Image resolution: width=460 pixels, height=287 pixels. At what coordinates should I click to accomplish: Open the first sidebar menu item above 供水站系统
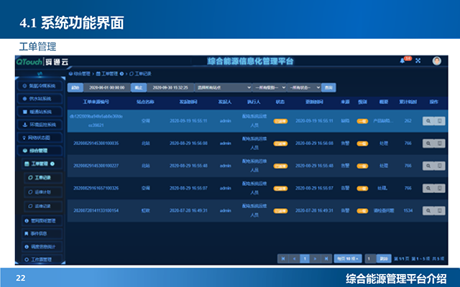pyautogui.click(x=40, y=86)
